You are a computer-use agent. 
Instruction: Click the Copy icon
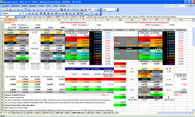click(x=37, y=10)
